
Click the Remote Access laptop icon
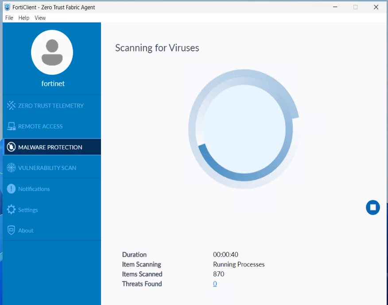11,126
